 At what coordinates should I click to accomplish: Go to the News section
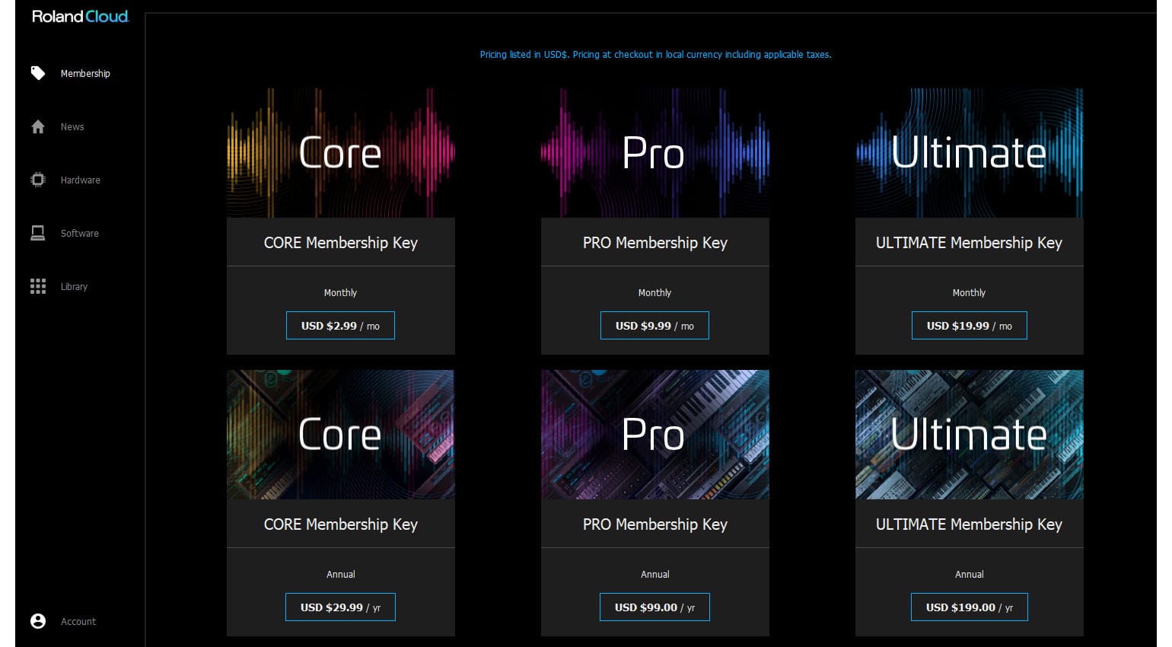coord(72,127)
